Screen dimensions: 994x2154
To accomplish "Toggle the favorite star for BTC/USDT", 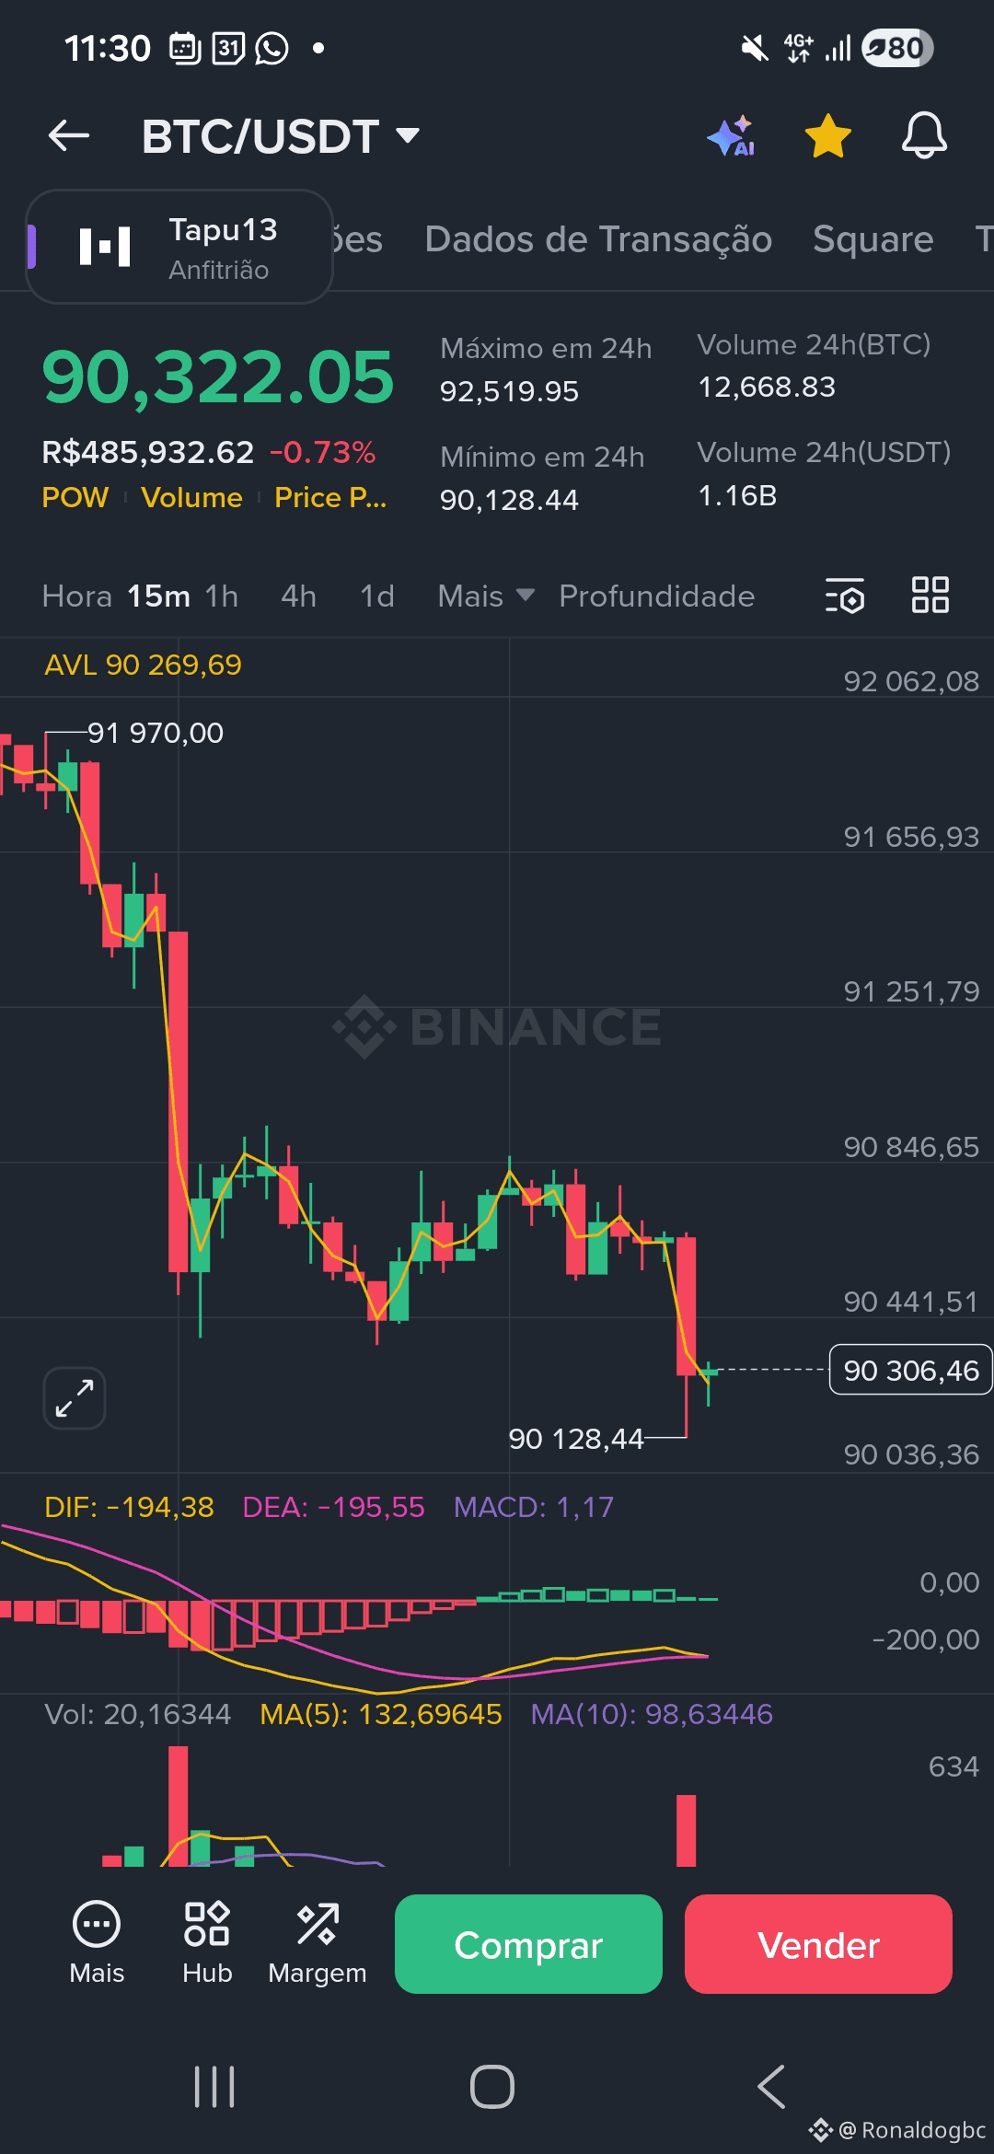I will pos(827,136).
